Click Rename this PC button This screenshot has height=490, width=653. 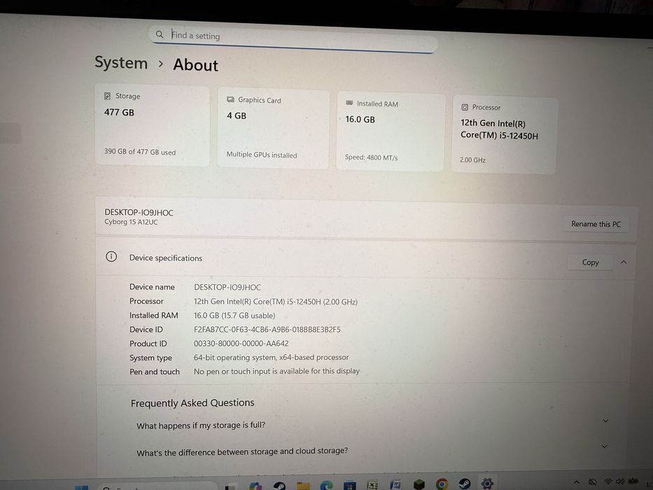coord(596,224)
